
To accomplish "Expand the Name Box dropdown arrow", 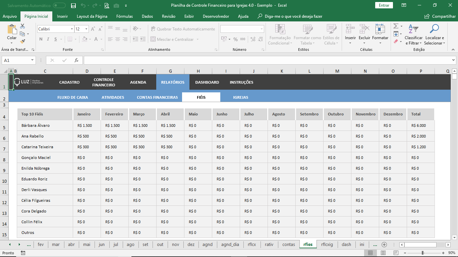I will tap(33, 60).
